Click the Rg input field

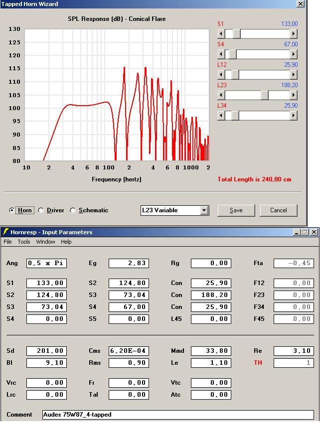tap(211, 263)
